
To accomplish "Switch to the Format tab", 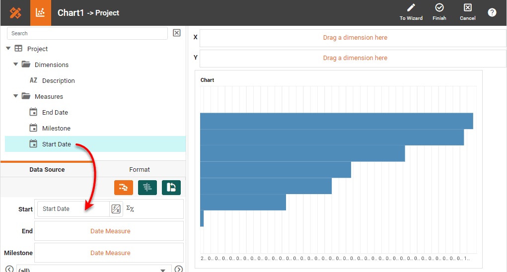I will click(x=140, y=169).
